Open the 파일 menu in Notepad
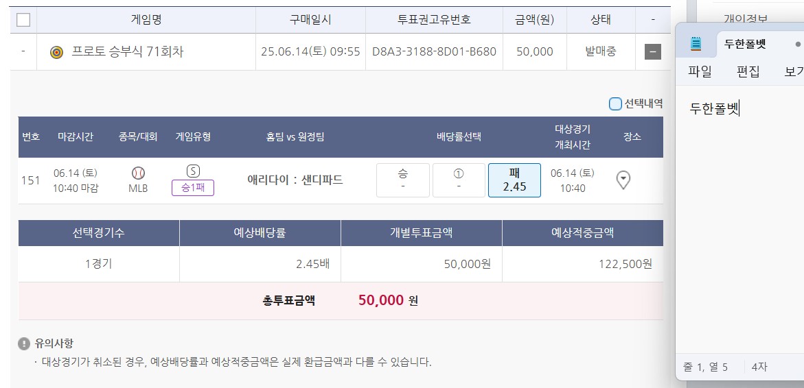The width and height of the screenshot is (804, 388). [700, 71]
